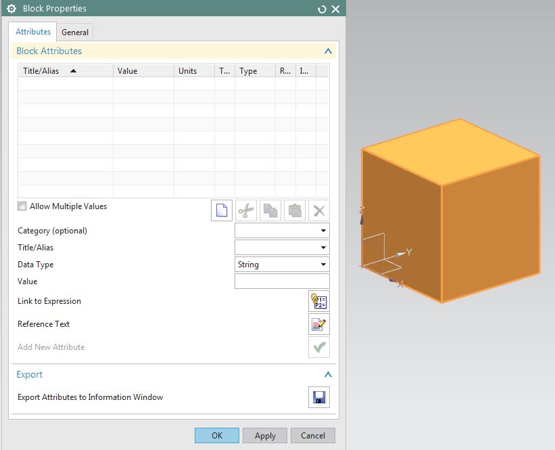Click the Cut scissors icon
This screenshot has height=450, width=555.
246,210
